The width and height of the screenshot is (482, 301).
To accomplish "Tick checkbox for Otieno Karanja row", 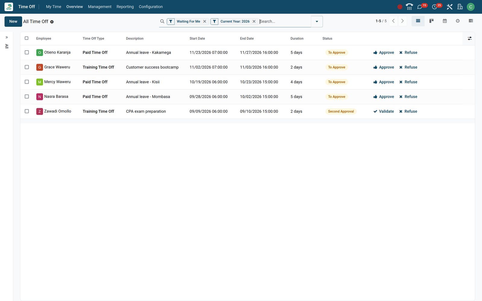I will tap(27, 52).
